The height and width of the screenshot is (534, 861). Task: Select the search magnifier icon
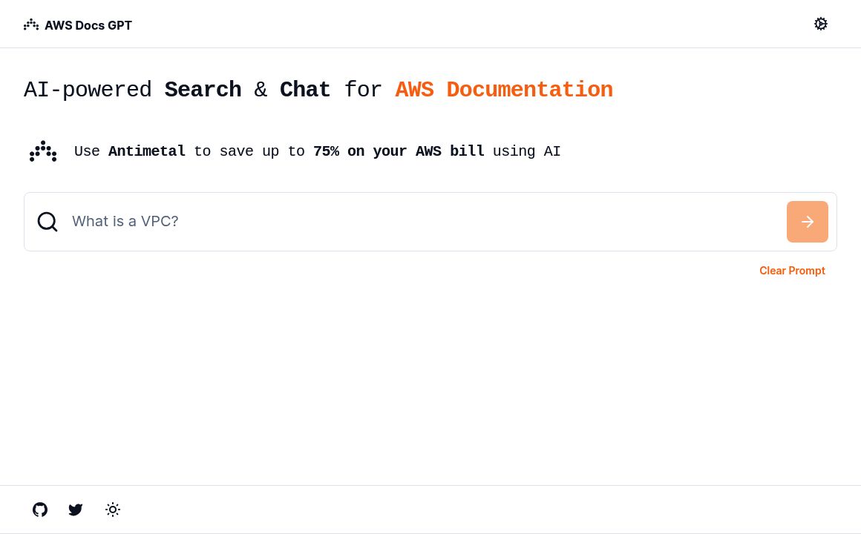coord(48,221)
